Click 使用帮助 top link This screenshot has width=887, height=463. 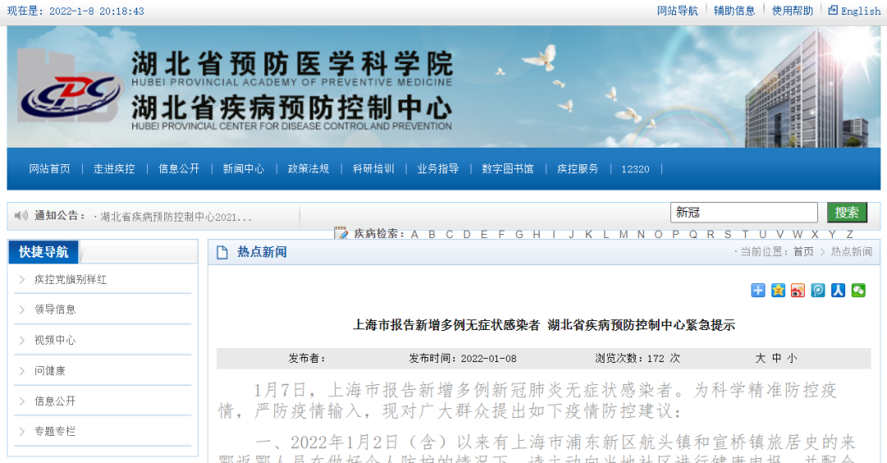793,11
